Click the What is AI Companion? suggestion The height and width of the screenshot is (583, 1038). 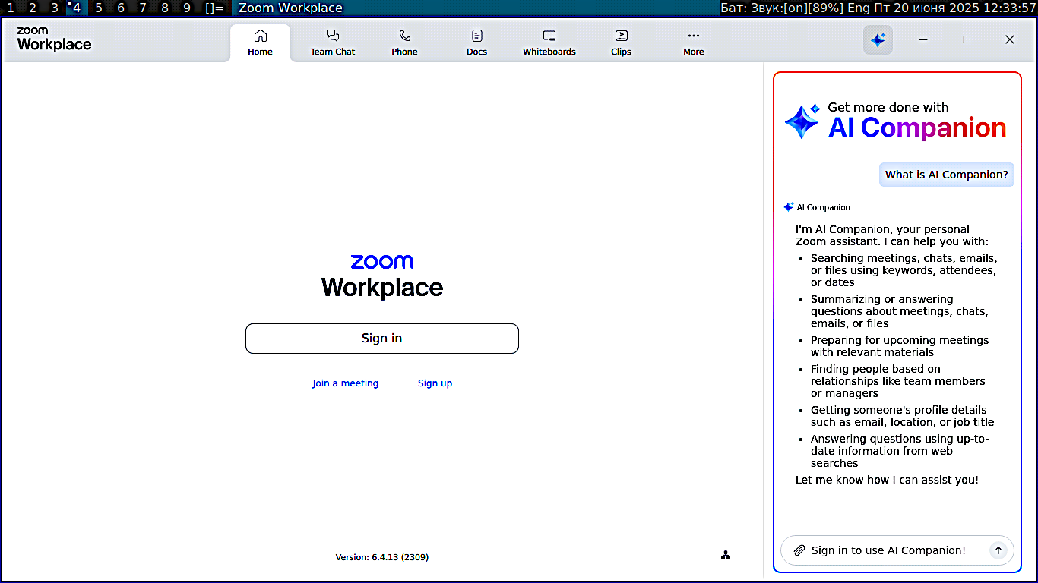coord(946,175)
